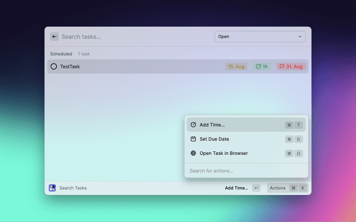Viewport: 356px width, 222px height.
Task: Toggle the Actions panel button
Action: point(277,188)
